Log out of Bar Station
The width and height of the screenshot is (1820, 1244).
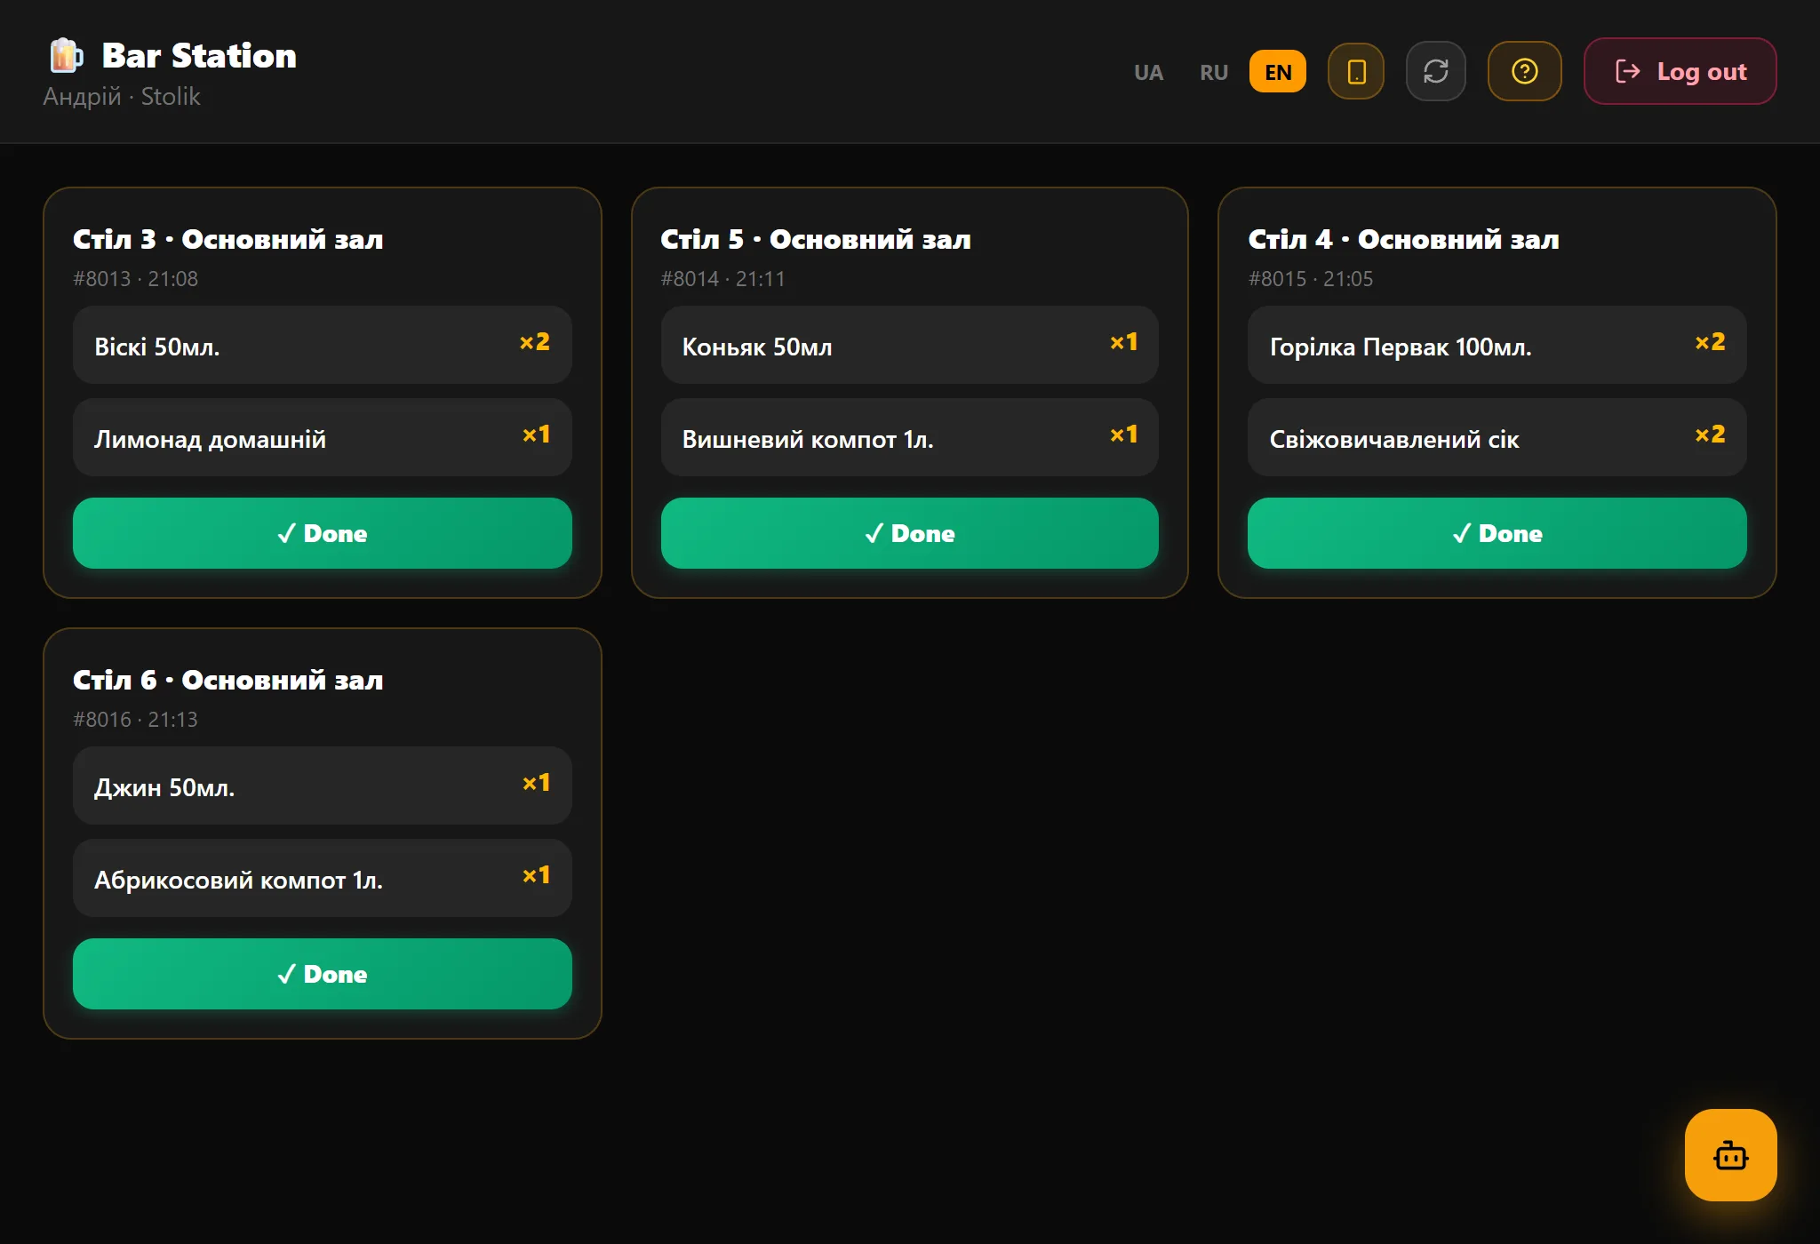point(1680,71)
